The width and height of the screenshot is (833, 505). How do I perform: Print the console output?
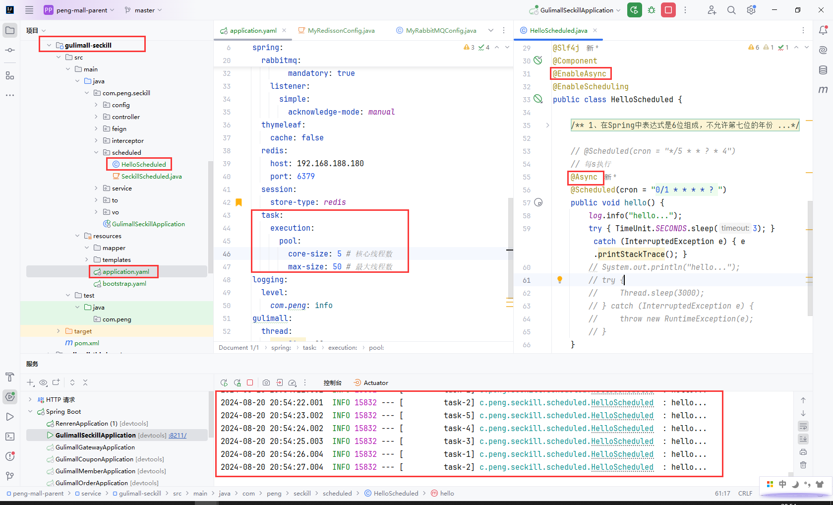(x=803, y=452)
